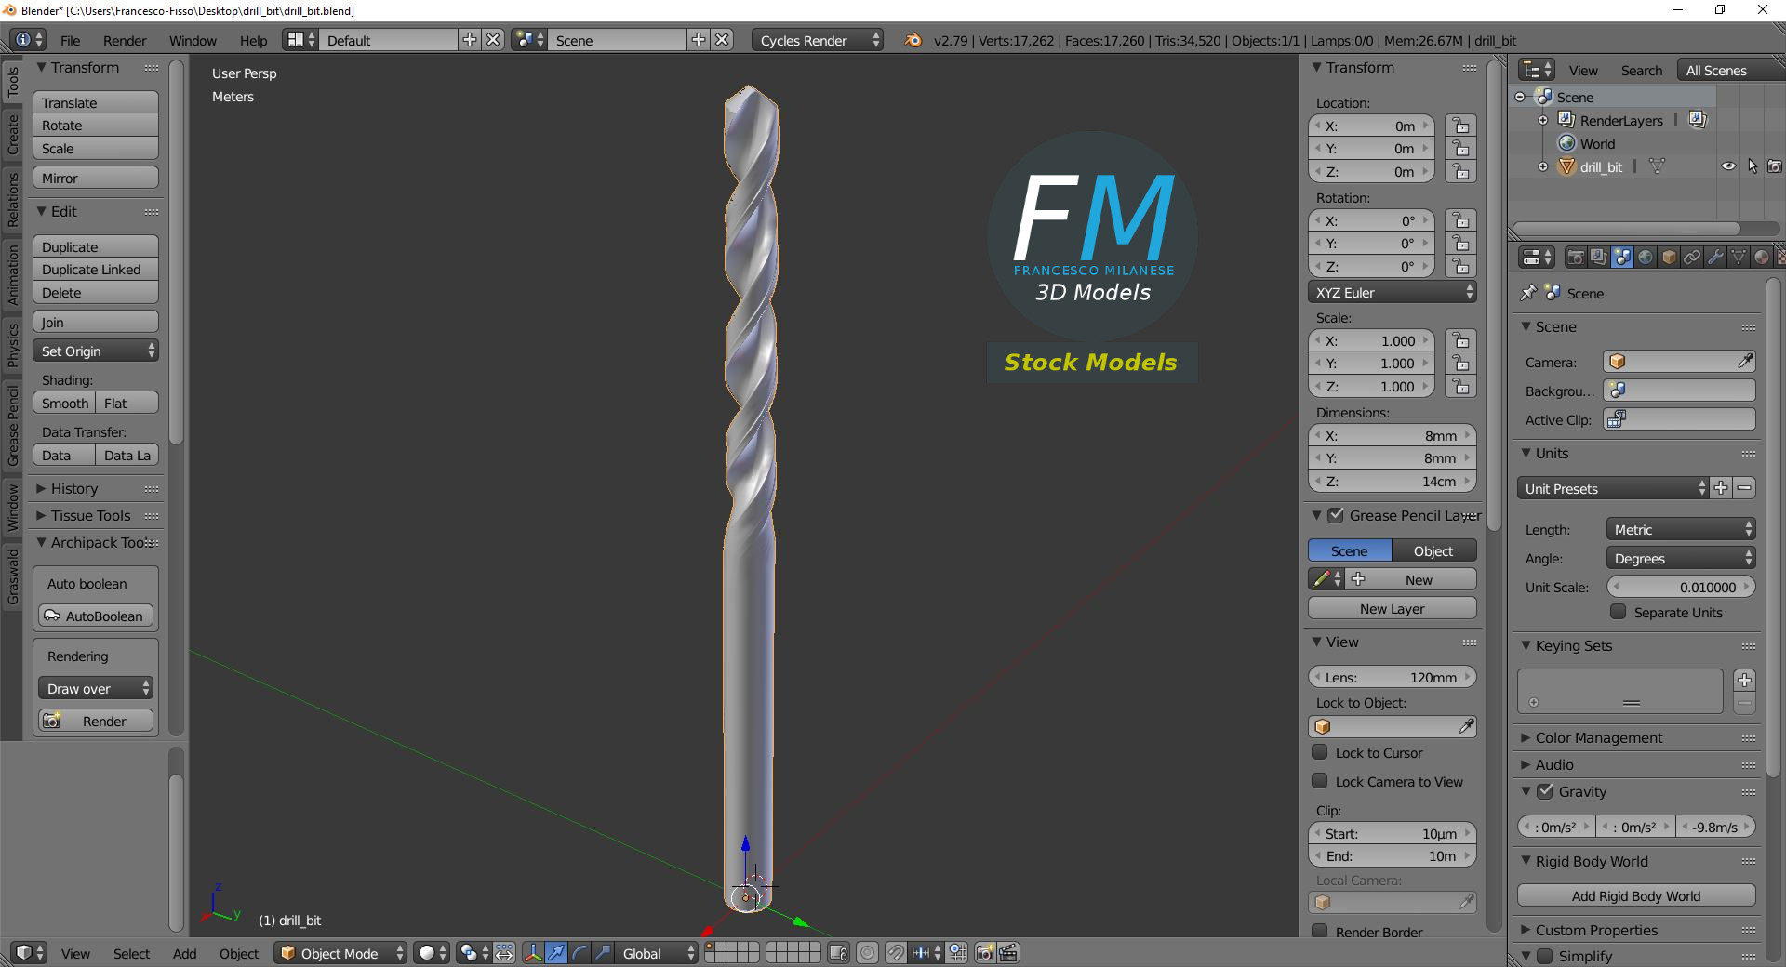Open the Help menu
This screenshot has width=1786, height=967.
(253, 40)
